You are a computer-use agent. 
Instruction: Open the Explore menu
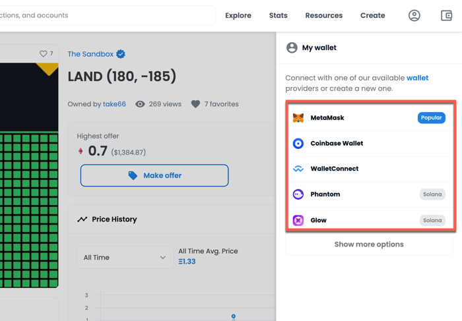(x=238, y=15)
